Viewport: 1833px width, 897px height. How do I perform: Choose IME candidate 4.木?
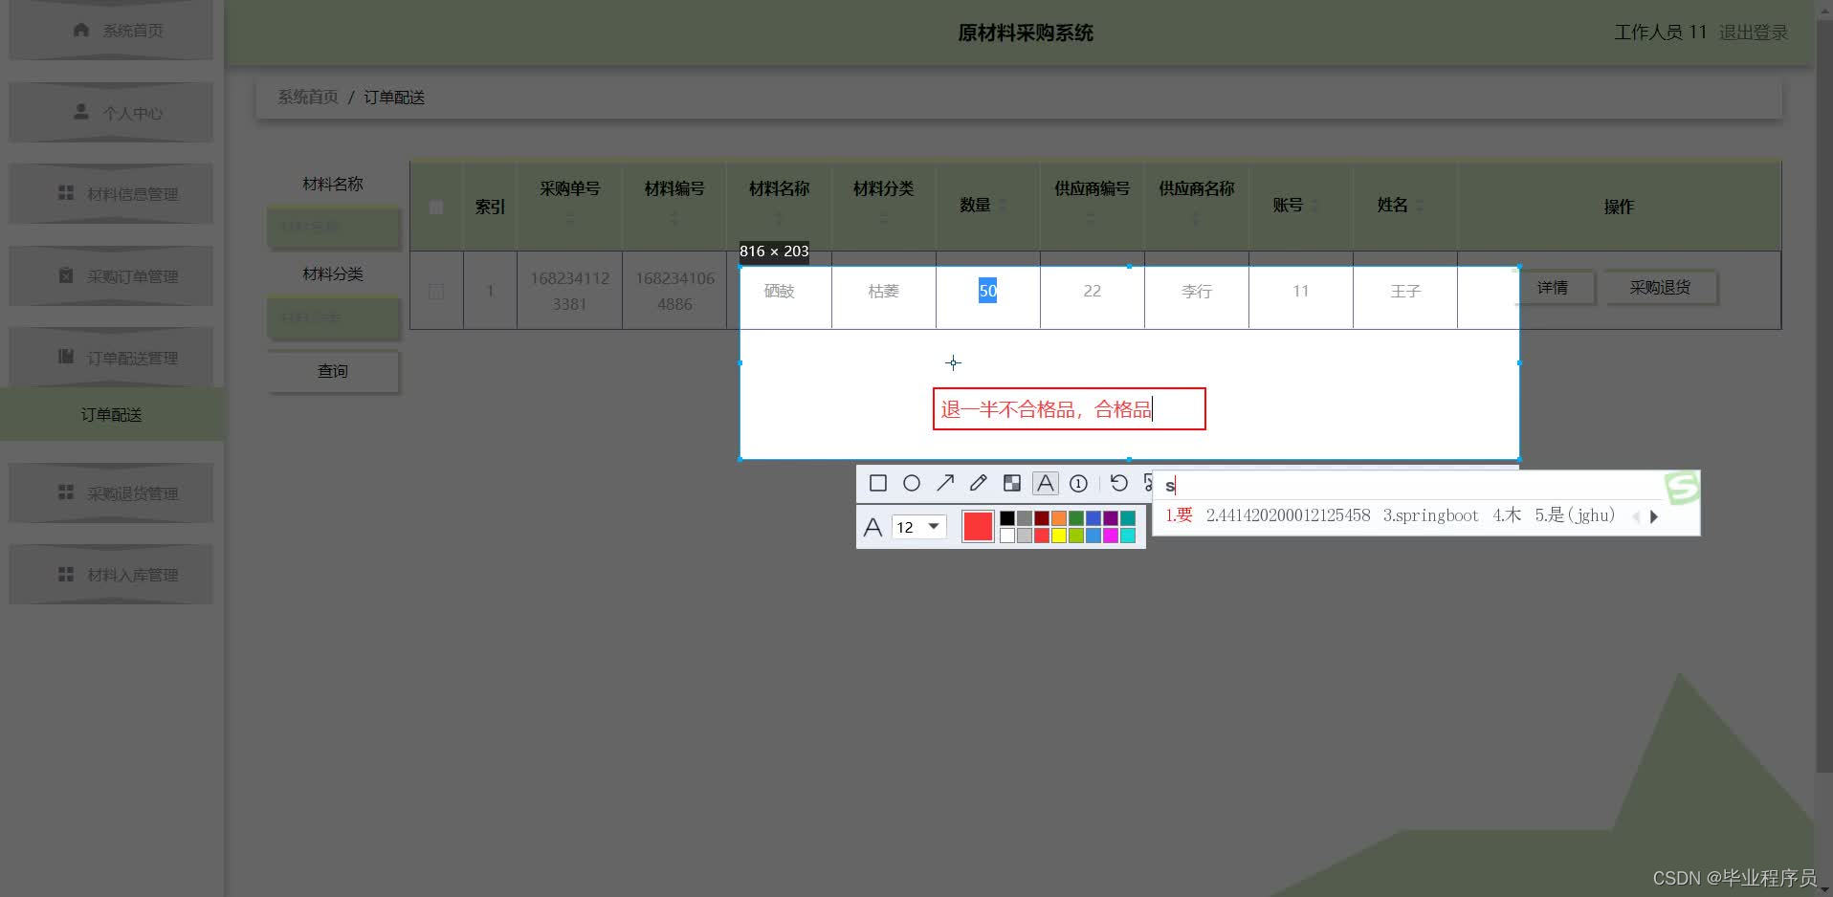click(1507, 515)
